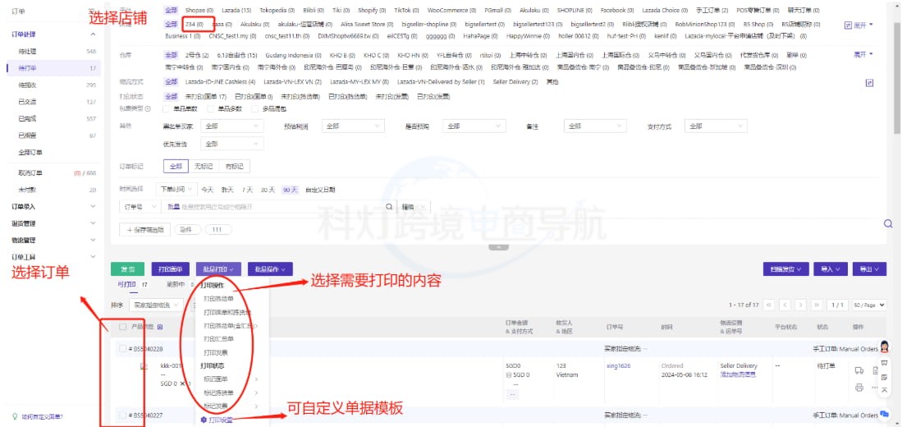Click the magnifier icon at right edge
This screenshot has width=902, height=427.
[x=887, y=224]
